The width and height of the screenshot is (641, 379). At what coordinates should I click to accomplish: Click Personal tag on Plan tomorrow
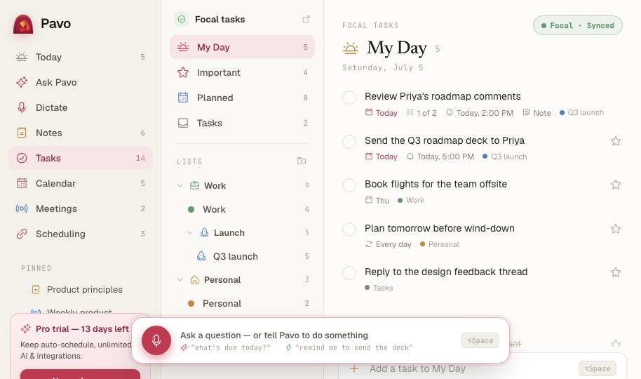[440, 244]
